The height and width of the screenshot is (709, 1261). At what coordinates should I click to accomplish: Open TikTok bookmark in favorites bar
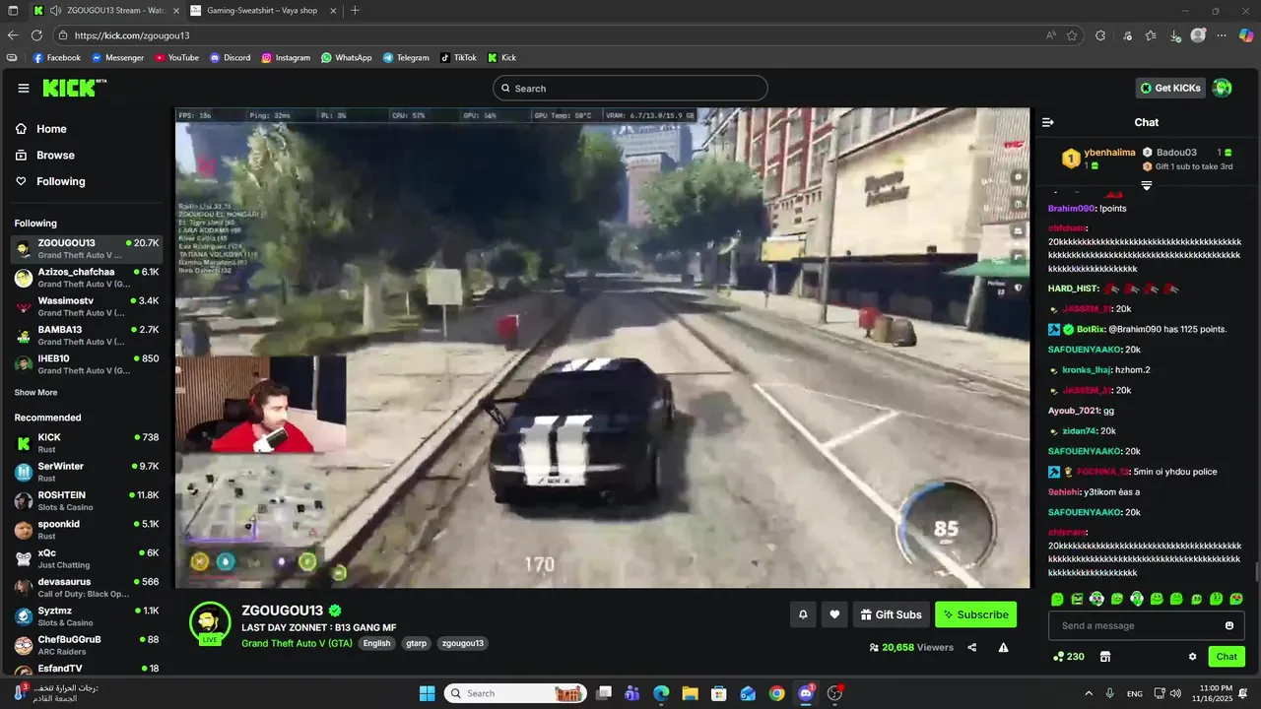(458, 58)
